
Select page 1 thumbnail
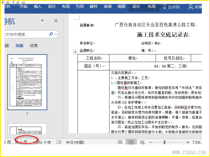click(27, 82)
